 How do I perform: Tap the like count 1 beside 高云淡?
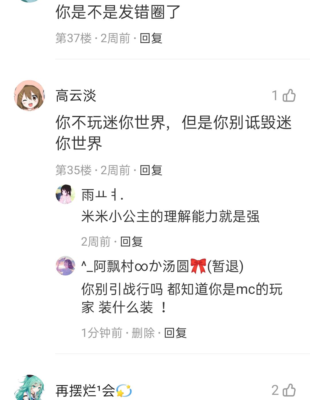point(275,96)
